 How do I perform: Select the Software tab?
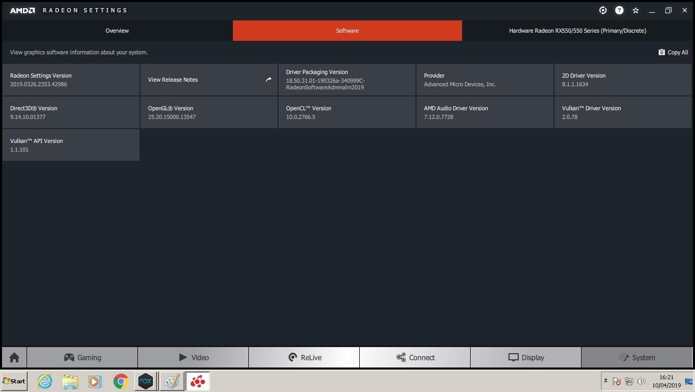[347, 31]
